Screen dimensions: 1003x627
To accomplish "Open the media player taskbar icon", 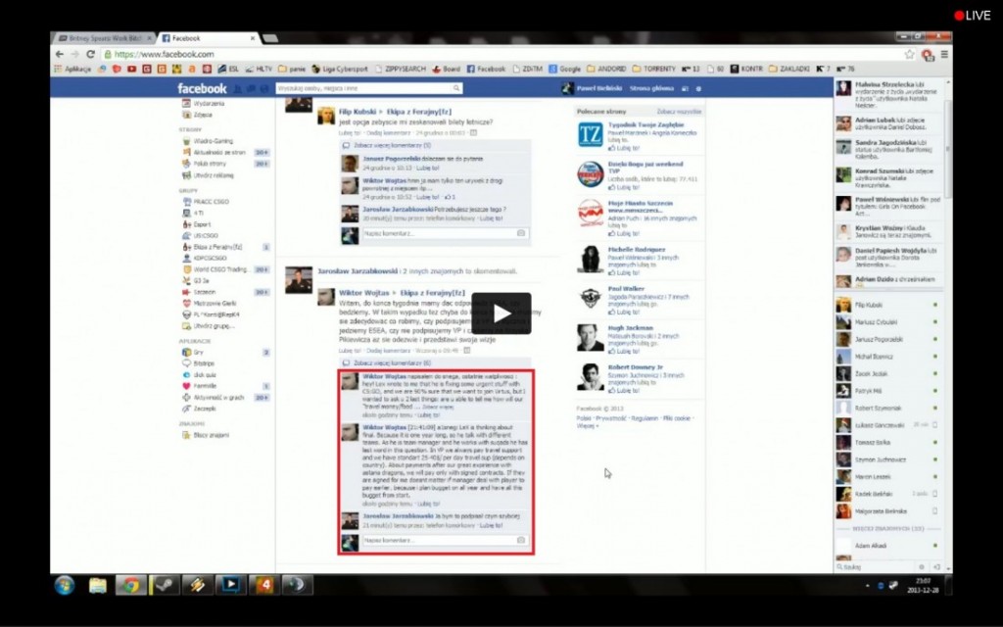I will (231, 586).
